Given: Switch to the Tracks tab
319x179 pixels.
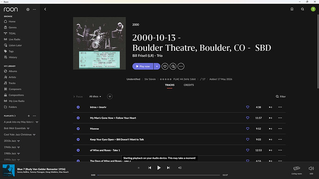Looking at the screenshot, I should pyautogui.click(x=170, y=85).
